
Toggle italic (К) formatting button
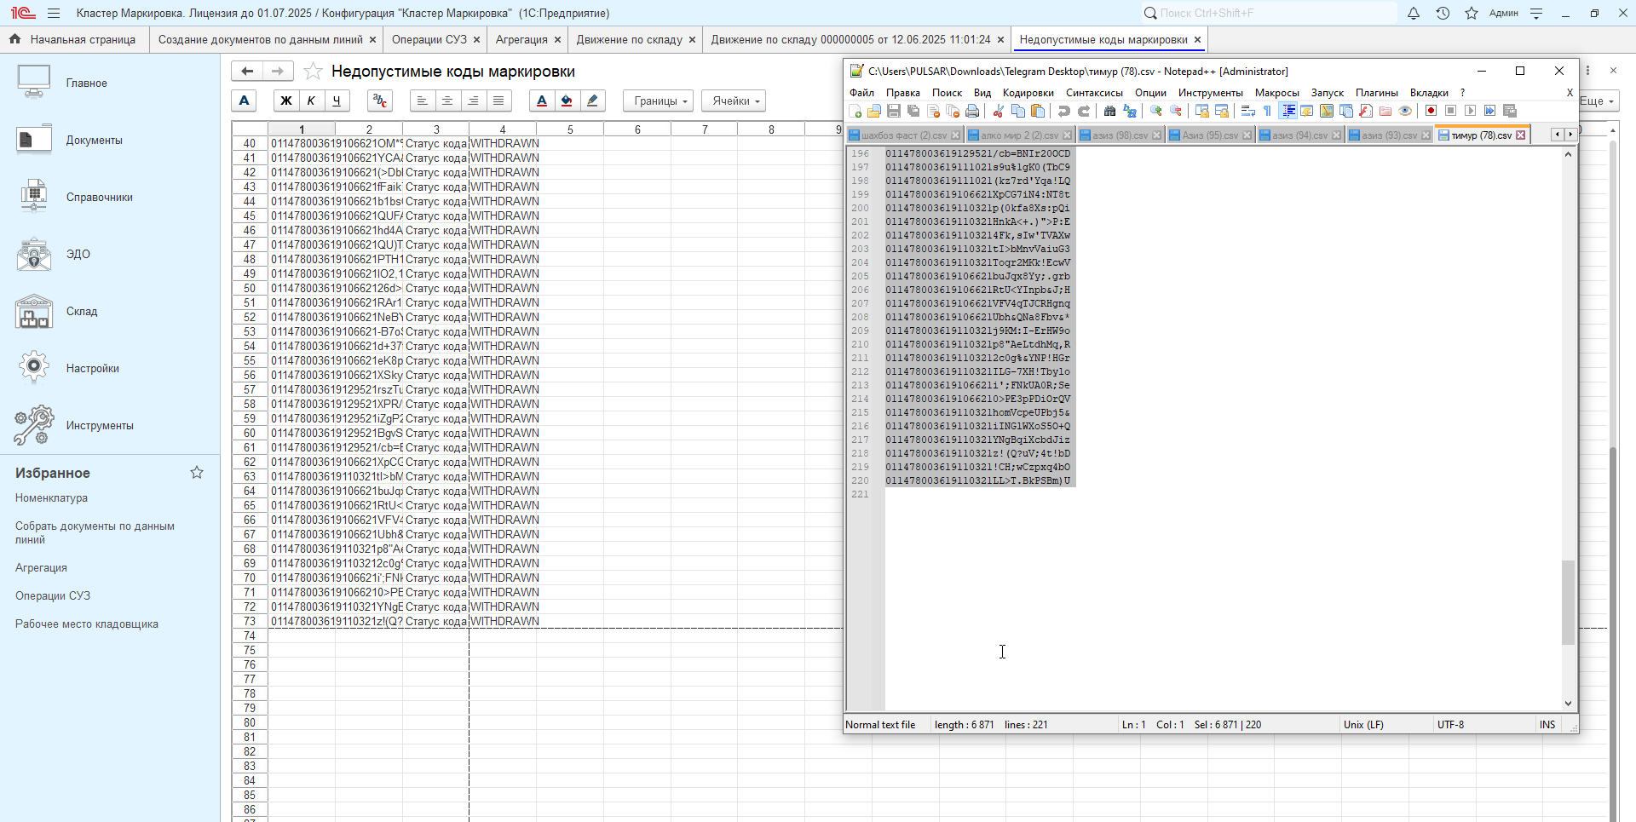click(311, 101)
